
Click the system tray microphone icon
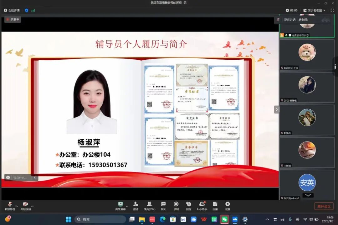(290, 219)
